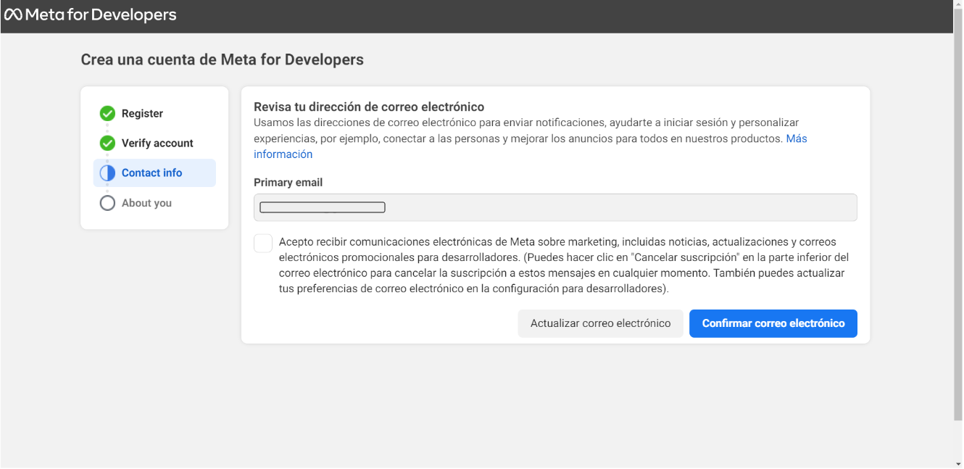Click the 'Revisa tu dirección de correo electrónico' heading

[368, 107]
